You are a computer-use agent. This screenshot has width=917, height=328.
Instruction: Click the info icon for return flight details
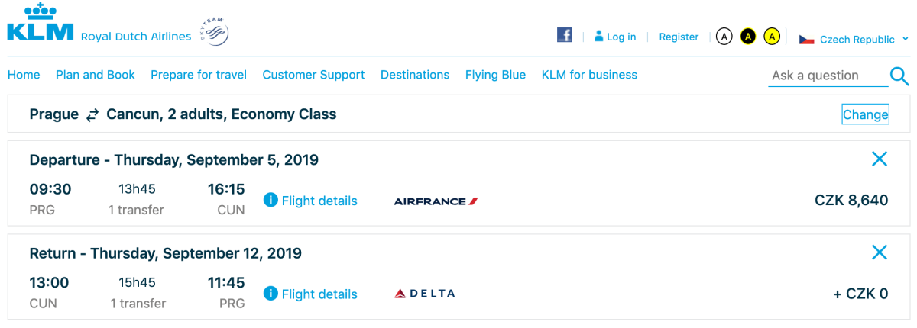point(270,294)
